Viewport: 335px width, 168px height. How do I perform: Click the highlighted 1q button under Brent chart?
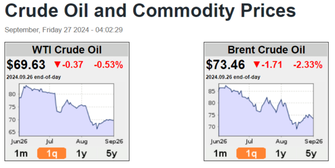(x=251, y=153)
